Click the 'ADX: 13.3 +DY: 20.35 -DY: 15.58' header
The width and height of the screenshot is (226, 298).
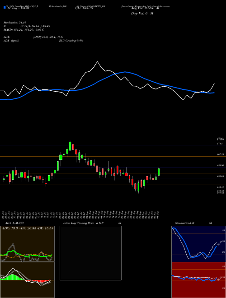point(28,228)
